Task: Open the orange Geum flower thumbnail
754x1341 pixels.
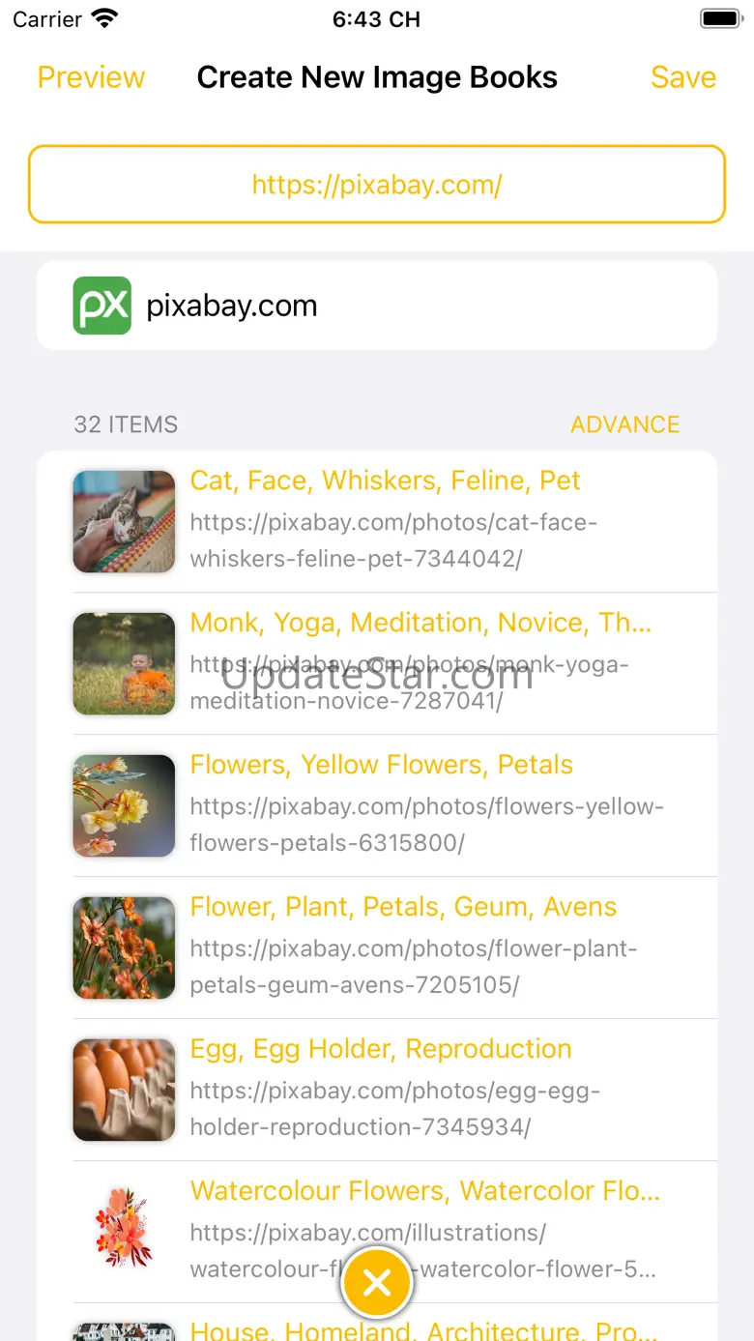Action: [x=124, y=947]
